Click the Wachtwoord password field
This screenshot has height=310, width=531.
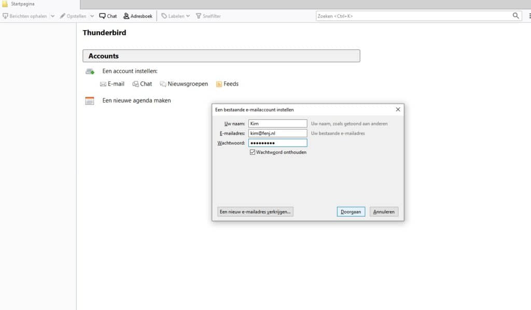pyautogui.click(x=278, y=143)
